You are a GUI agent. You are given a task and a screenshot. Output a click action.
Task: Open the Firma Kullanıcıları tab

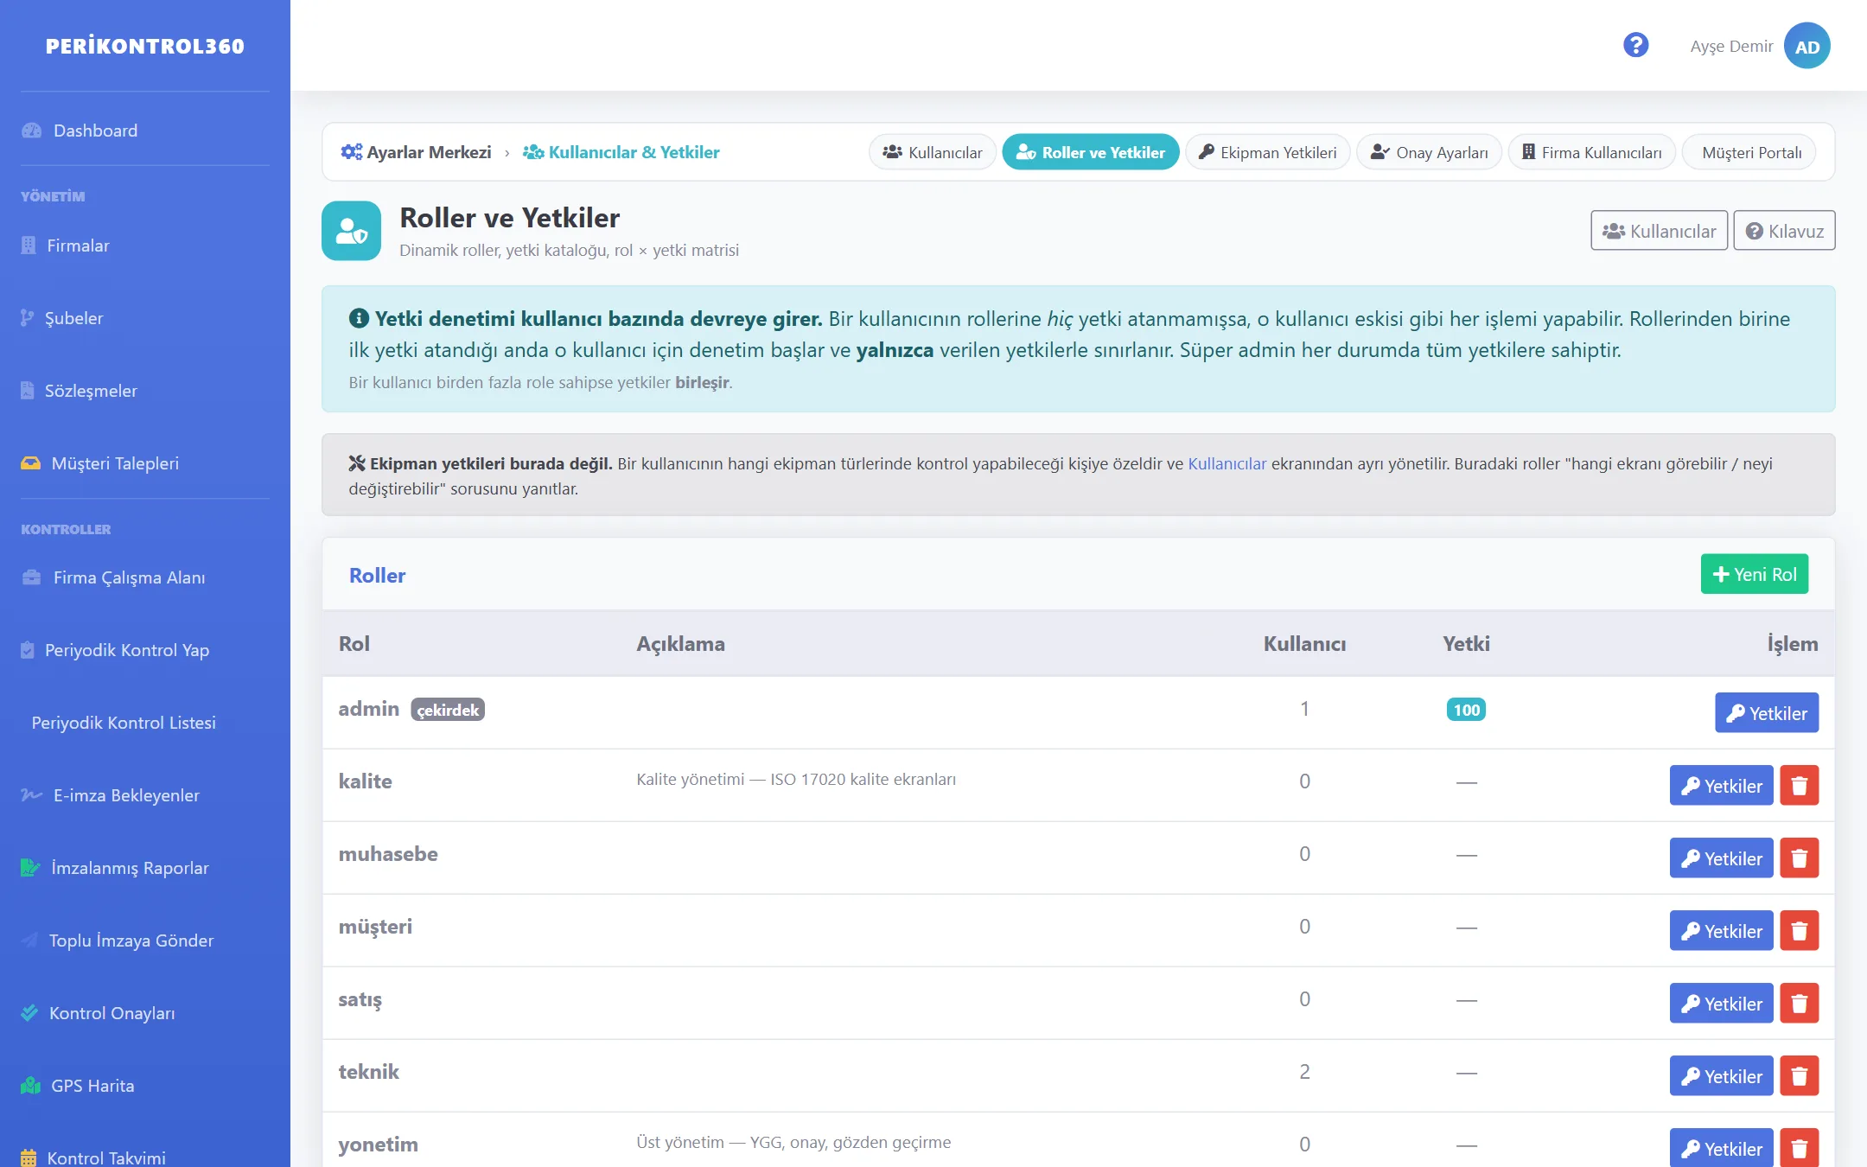point(1592,152)
